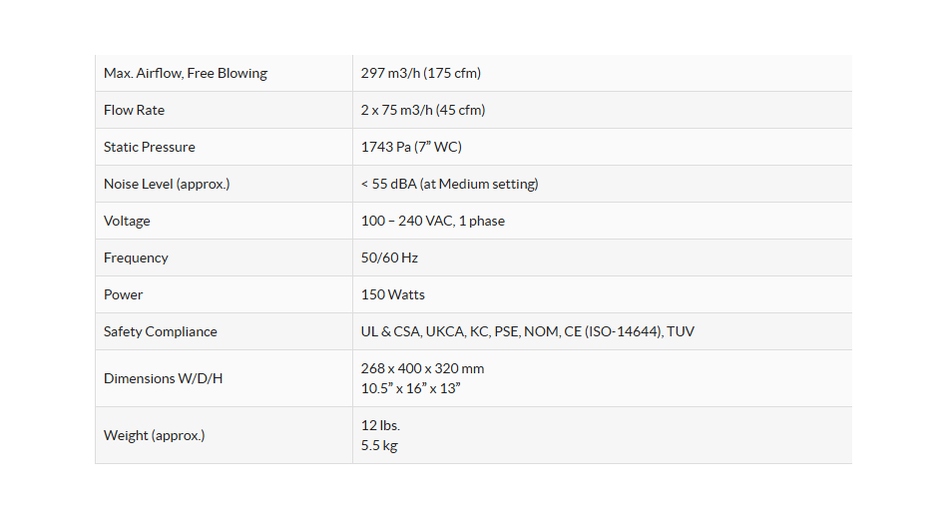Click the 'Safety Compliance' label
The height and width of the screenshot is (519, 948).
coord(160,331)
